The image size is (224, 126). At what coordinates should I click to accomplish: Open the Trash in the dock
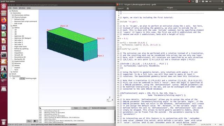4,122
